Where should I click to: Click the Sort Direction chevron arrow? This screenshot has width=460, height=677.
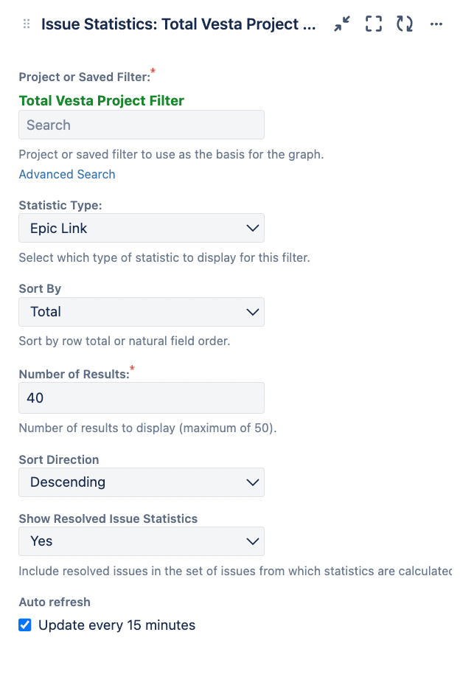coord(252,482)
